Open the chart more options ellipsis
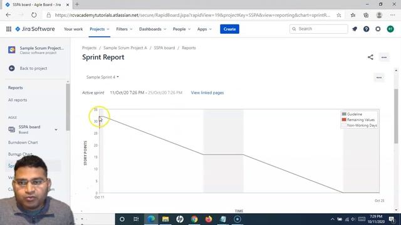Screen dimensions: 401x225 (x=379, y=77)
